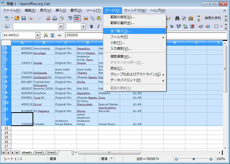This screenshot has width=230, height=164.
Task: Open Page Preview magnifier icon
Action: click(62, 18)
